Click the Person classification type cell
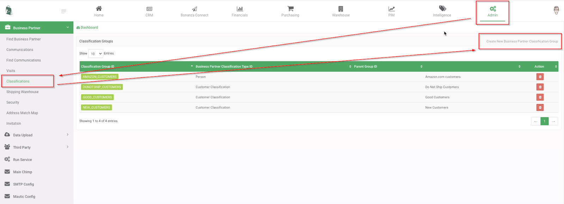 (x=201, y=77)
